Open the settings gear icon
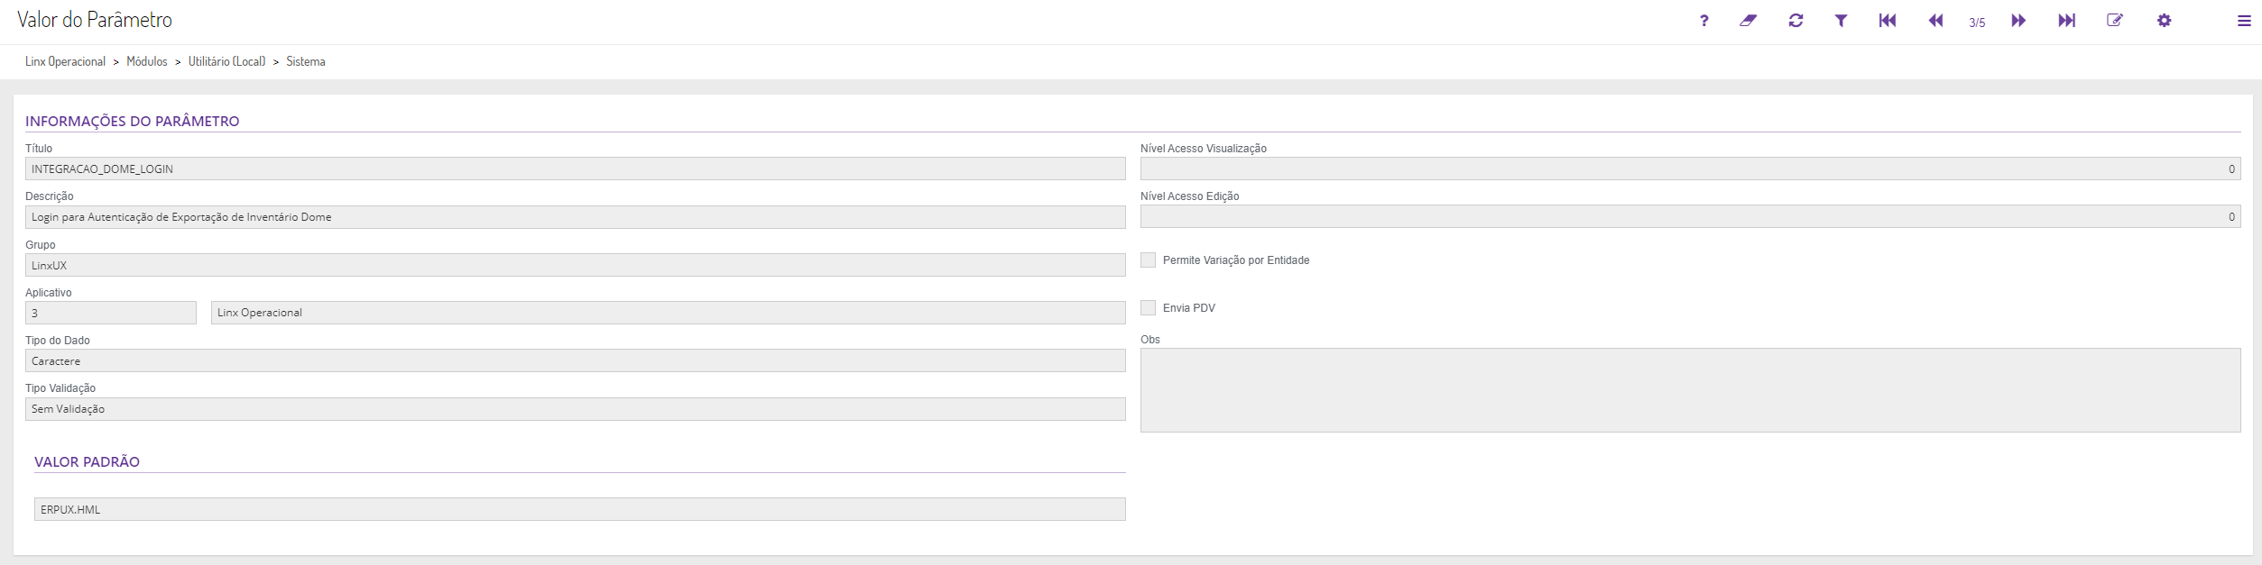The image size is (2262, 565). tap(2164, 21)
